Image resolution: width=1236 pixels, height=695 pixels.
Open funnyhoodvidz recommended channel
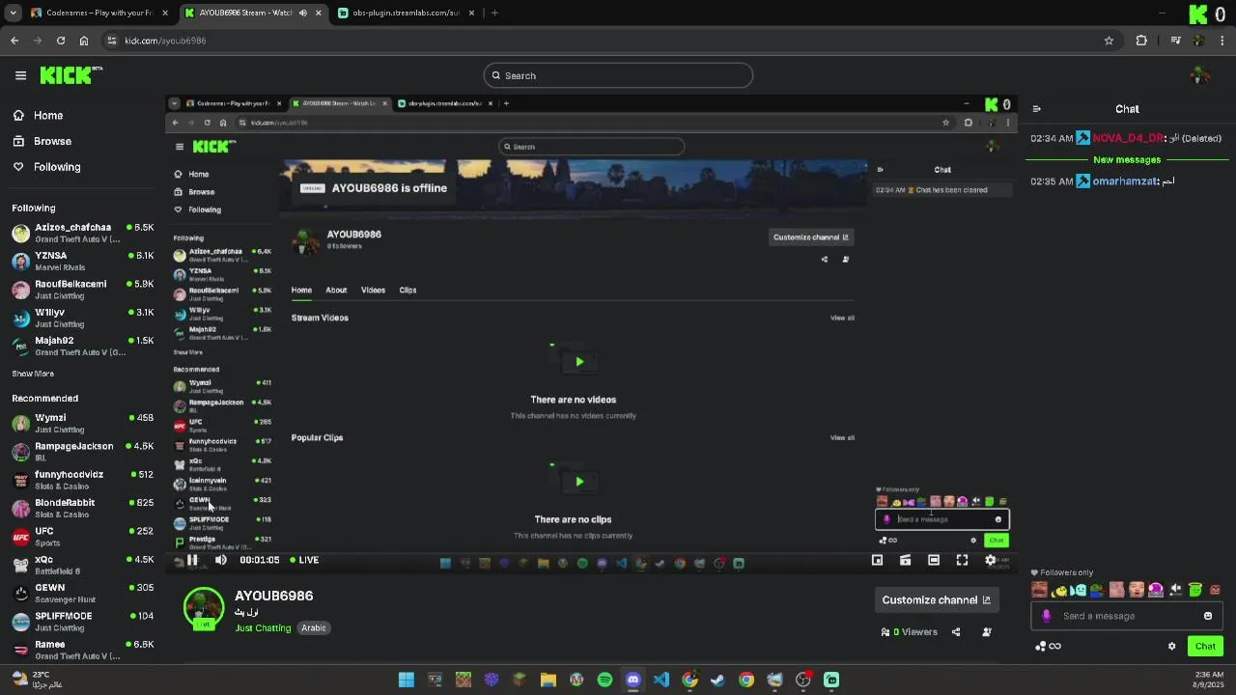pyautogui.click(x=82, y=480)
